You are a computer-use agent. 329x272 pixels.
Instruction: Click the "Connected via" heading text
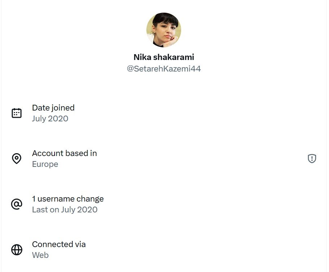click(x=59, y=244)
